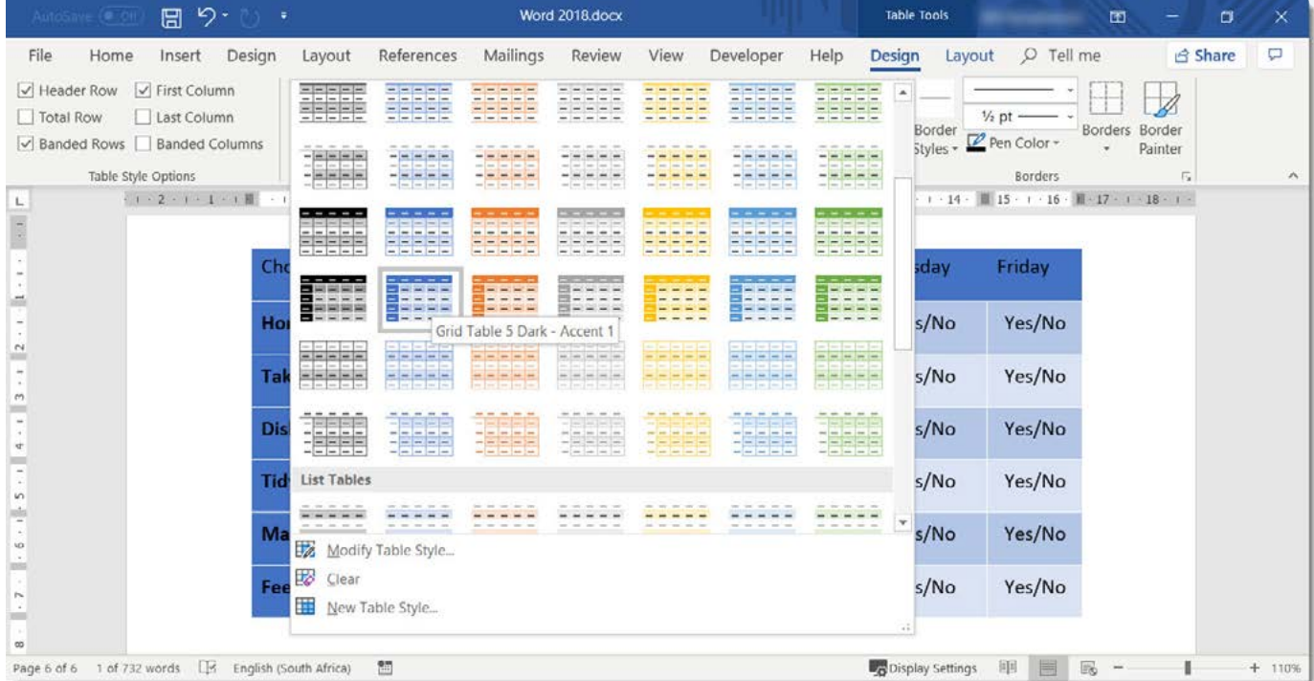1314x681 pixels.
Task: Enable the Total Row checkbox
Action: coord(26,118)
